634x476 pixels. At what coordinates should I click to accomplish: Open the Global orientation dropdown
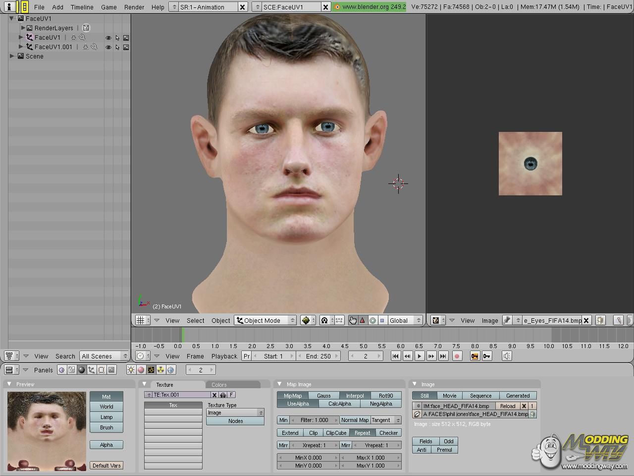point(405,320)
